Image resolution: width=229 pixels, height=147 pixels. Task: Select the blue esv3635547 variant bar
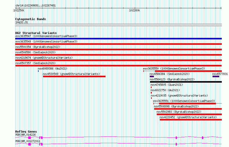pos(118,39)
